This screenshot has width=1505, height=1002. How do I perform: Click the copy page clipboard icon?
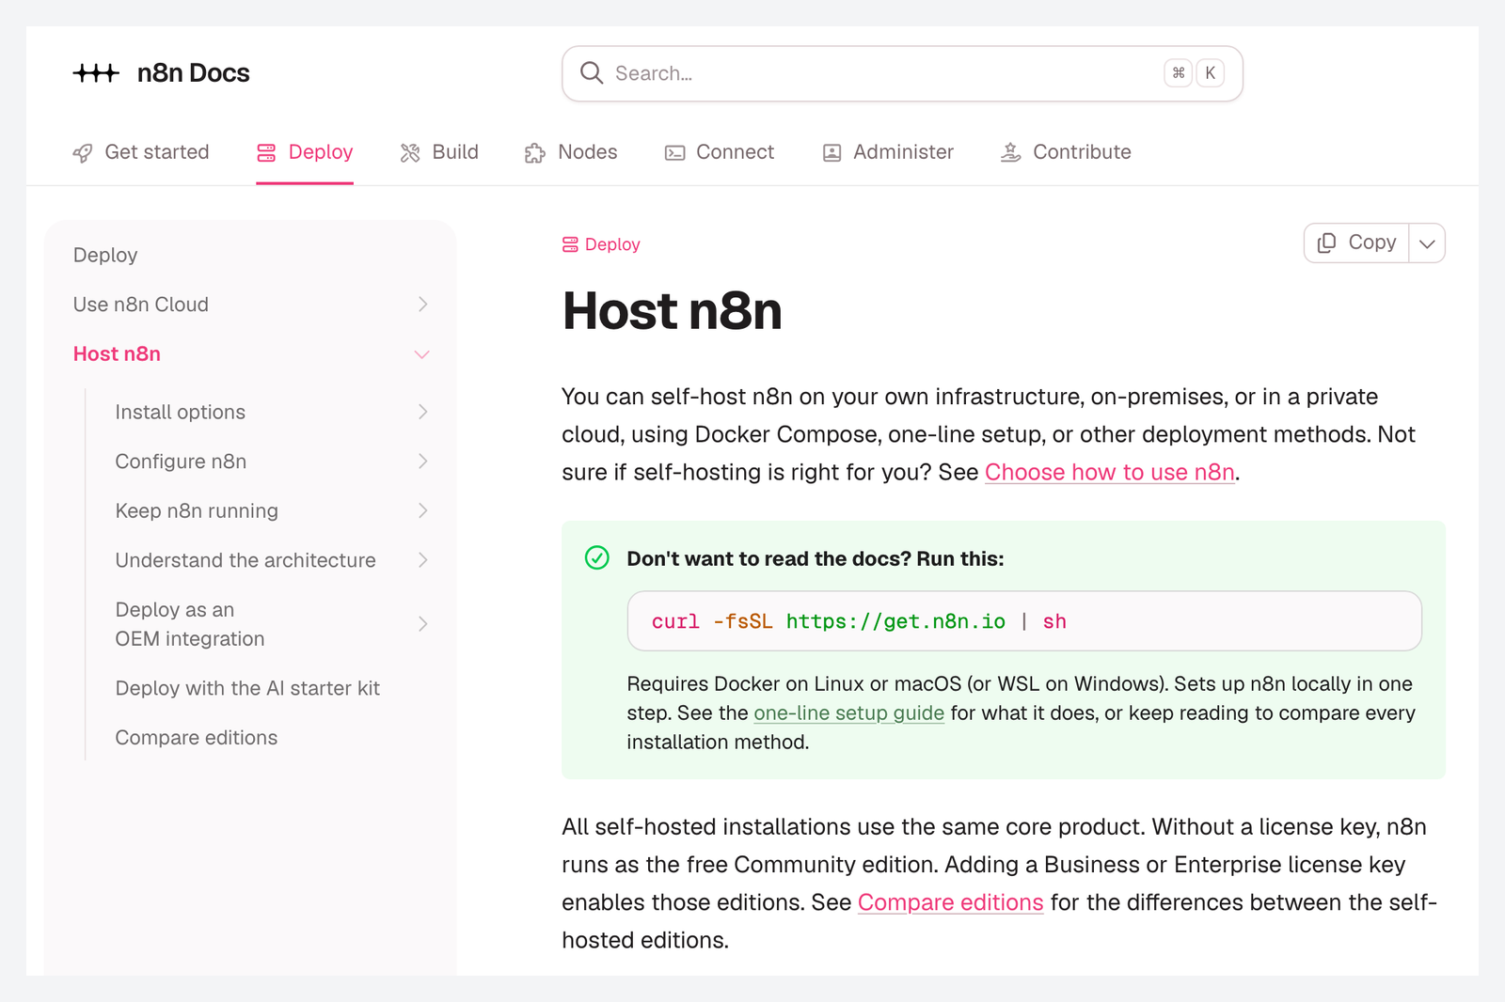(1326, 243)
